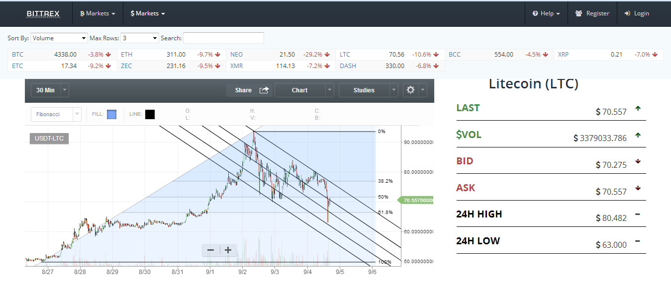Open the Sort By Volume dropdown
This screenshot has width=671, height=283.
pyautogui.click(x=59, y=38)
